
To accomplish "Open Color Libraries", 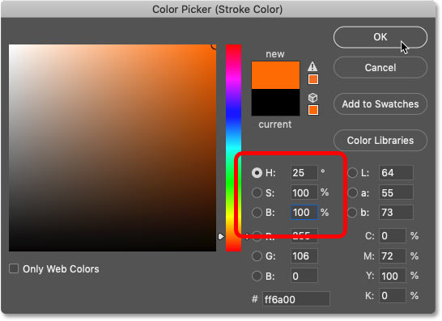I will click(x=380, y=140).
